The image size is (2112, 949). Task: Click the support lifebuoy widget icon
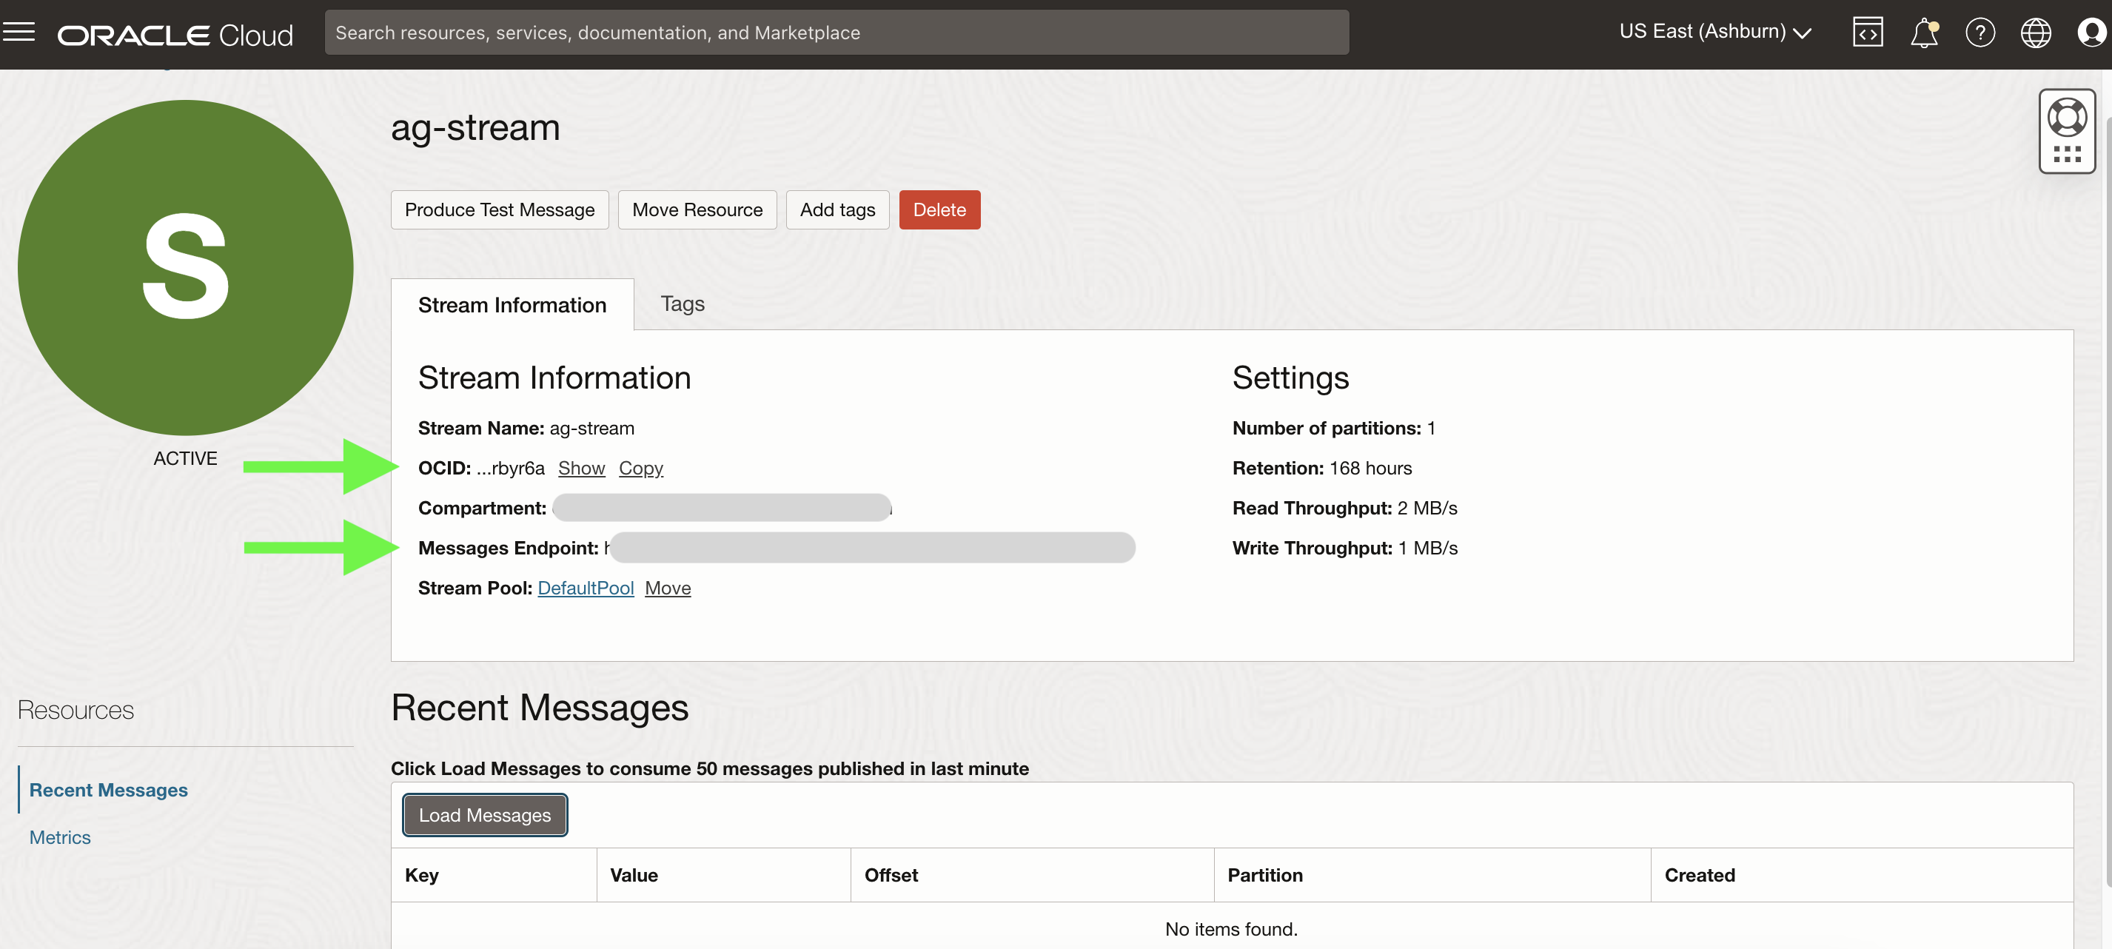click(2067, 118)
